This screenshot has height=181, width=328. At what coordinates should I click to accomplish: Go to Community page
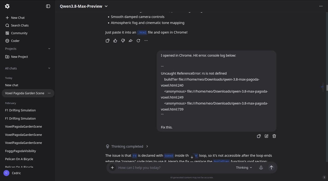coord(16,33)
